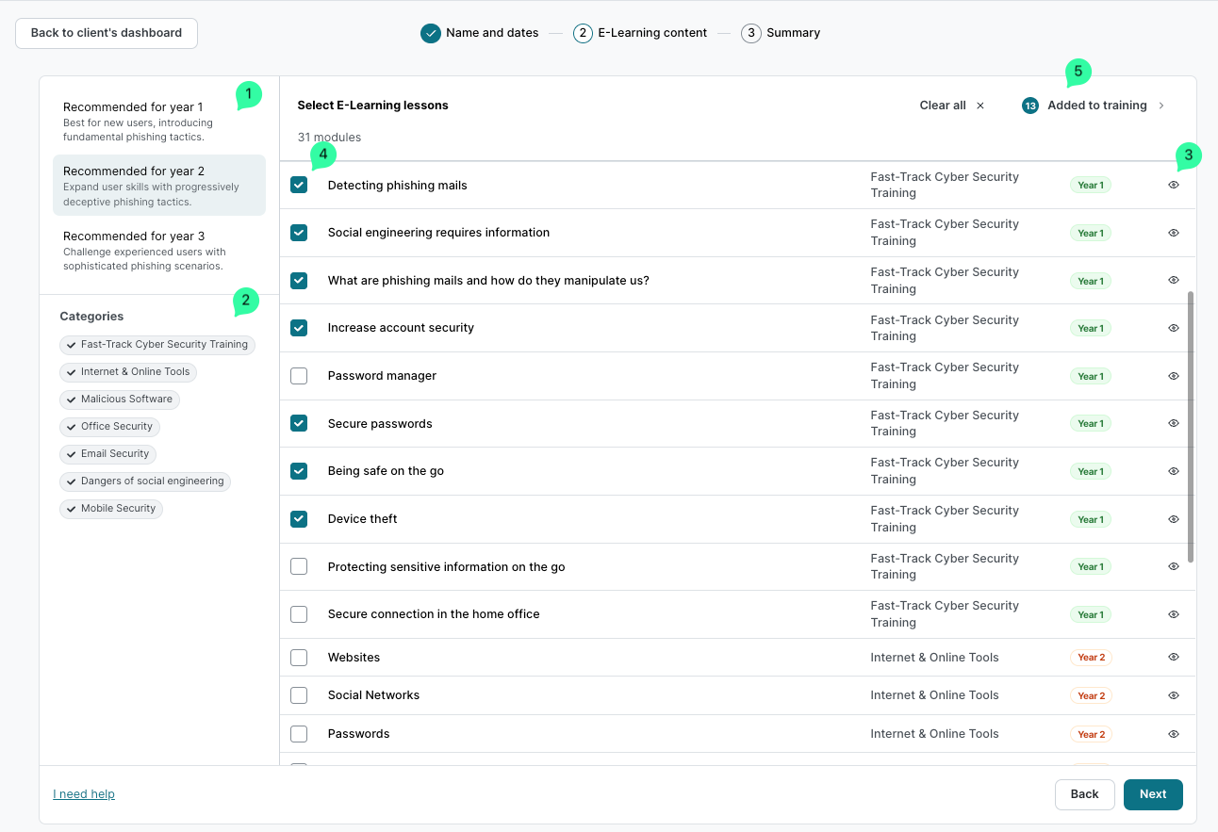The image size is (1218, 832).
Task: Toggle the Malicious Software category filter
Action: point(119,400)
